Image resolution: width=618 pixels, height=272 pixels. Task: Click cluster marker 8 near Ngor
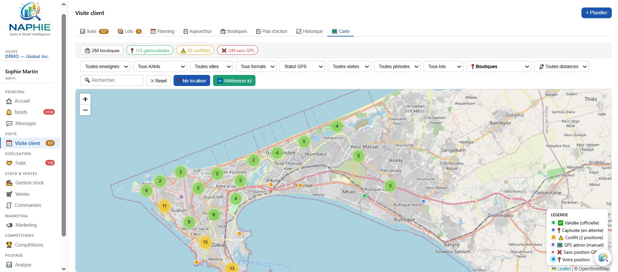146,191
